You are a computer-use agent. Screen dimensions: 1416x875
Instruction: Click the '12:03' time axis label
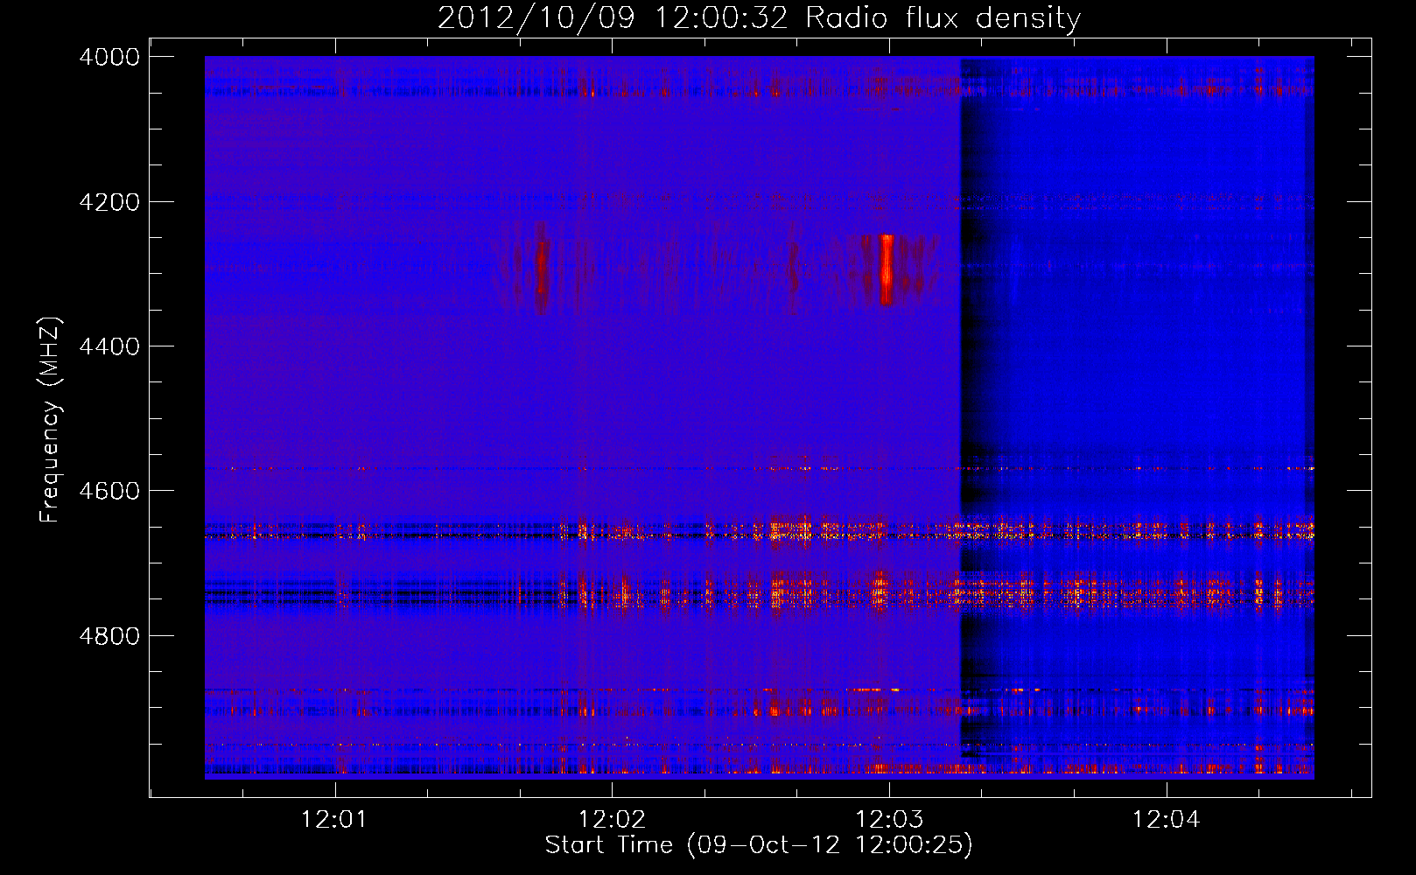coord(888,820)
